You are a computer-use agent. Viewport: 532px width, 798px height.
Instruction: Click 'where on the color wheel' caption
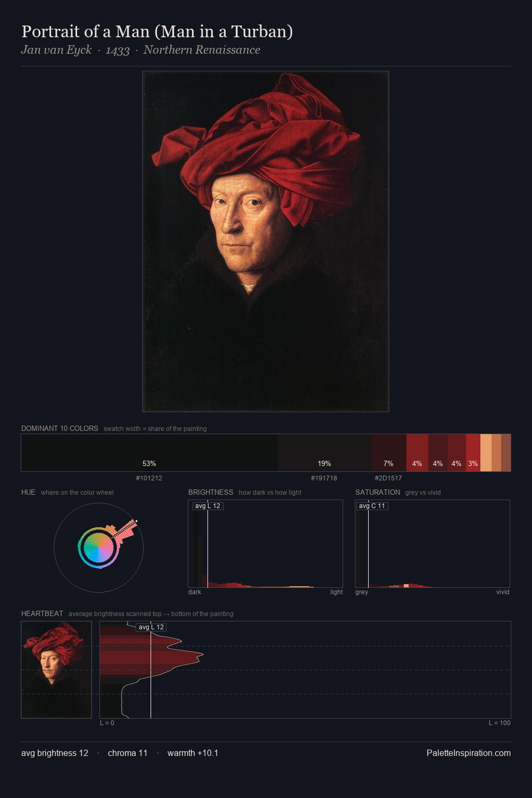tap(77, 493)
